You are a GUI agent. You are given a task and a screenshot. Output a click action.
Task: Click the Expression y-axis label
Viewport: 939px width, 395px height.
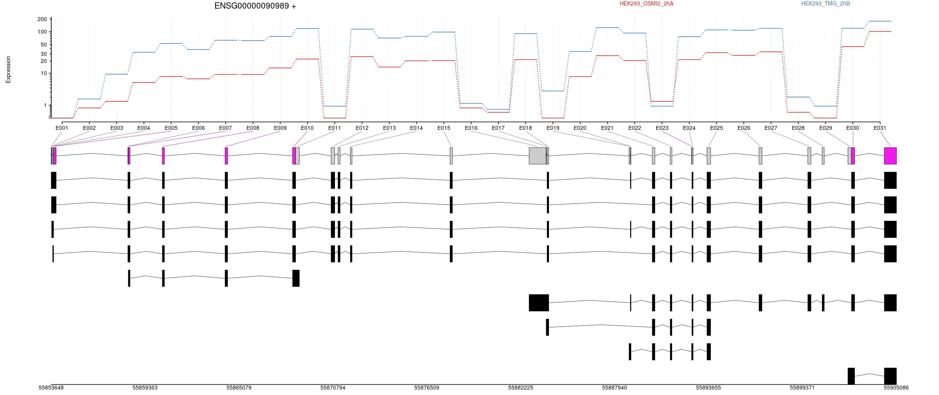8,70
